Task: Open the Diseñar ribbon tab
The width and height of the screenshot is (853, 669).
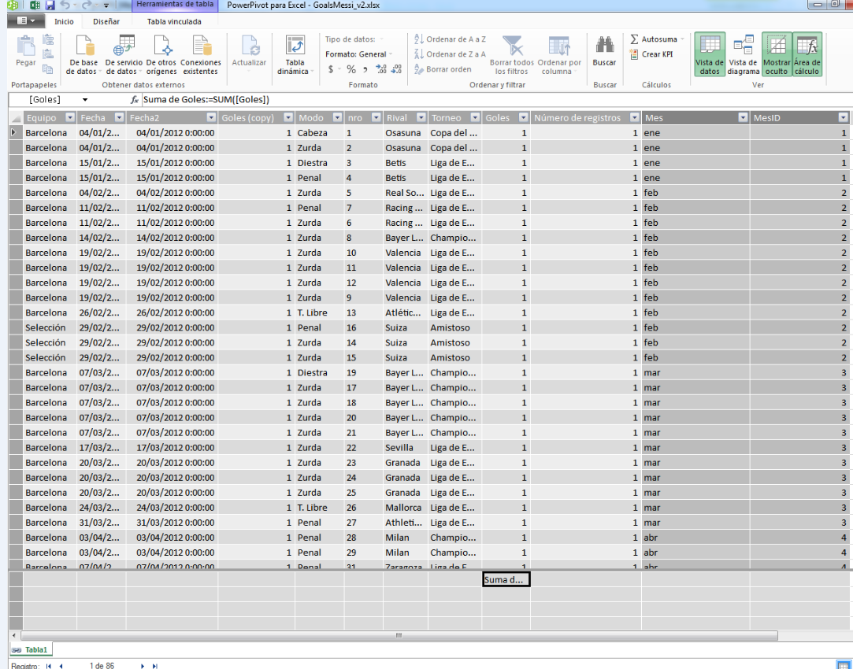Action: point(106,22)
